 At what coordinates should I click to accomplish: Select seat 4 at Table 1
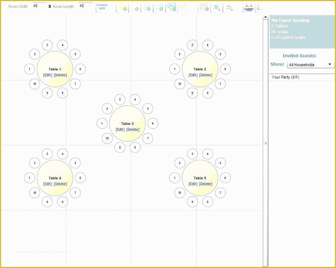(x=63, y=45)
